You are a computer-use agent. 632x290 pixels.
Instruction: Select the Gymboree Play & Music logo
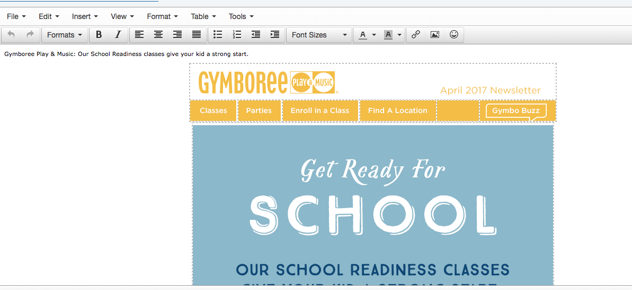coord(268,82)
